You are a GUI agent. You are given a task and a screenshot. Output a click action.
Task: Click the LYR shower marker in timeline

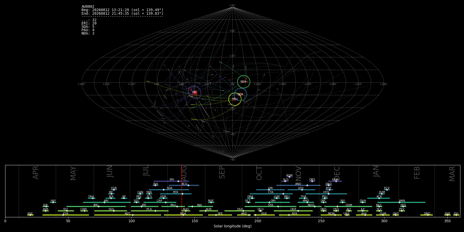(x=46, y=206)
